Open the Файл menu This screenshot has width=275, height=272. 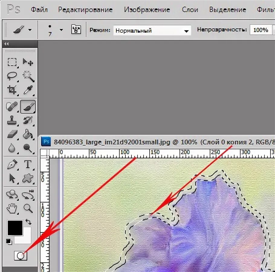pos(39,10)
